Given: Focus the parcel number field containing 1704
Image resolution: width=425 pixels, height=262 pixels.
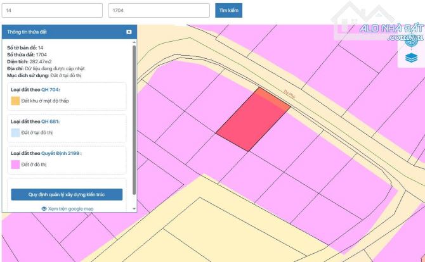Looking at the screenshot, I should point(159,11).
